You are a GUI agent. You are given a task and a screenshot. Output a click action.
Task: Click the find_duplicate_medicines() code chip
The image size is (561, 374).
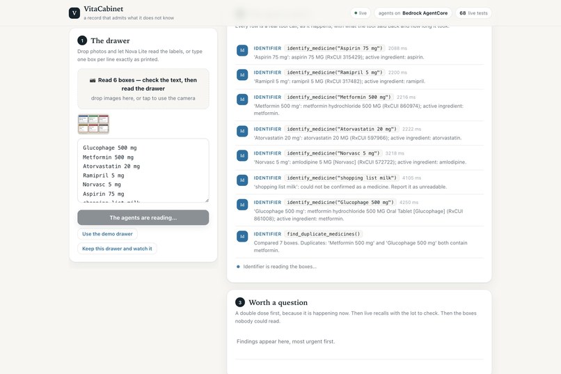coord(324,234)
